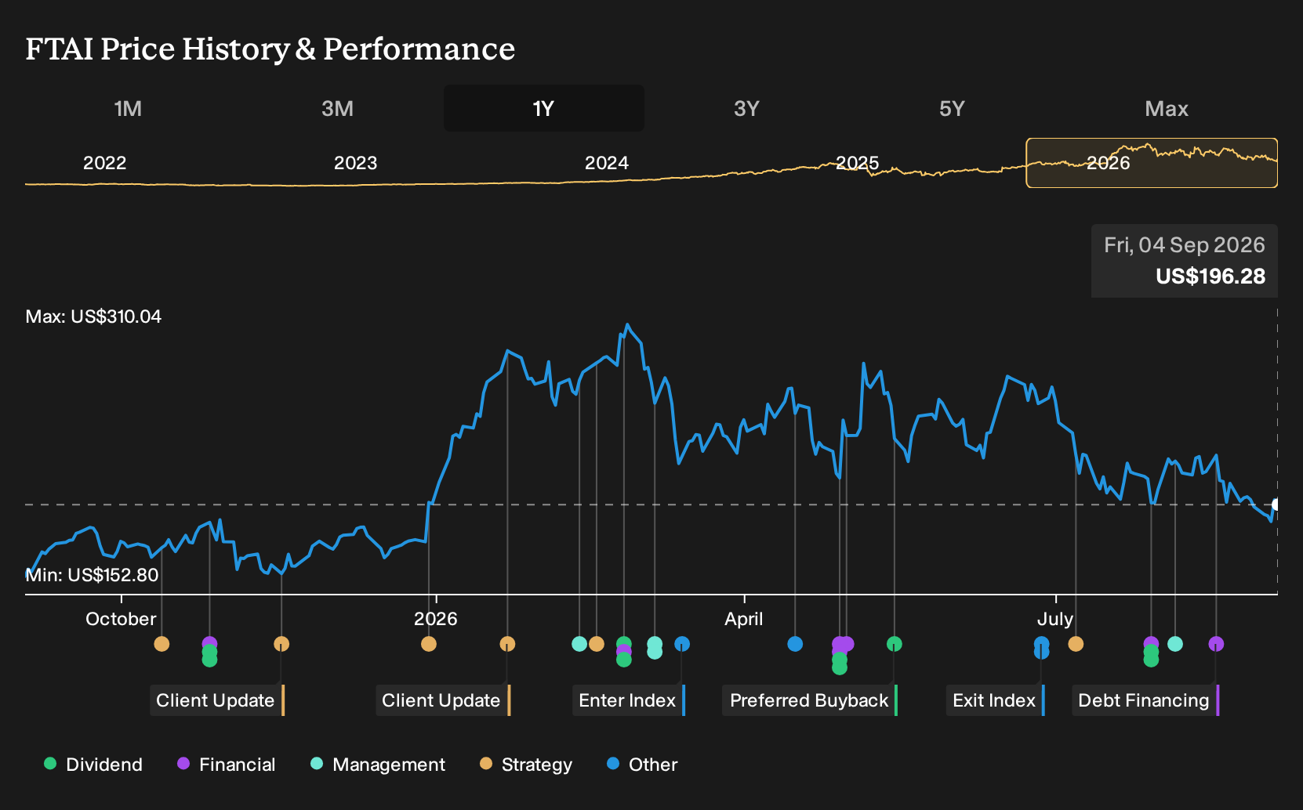
Task: Click purple dot connected to Debt Financing
Action: (x=1216, y=644)
